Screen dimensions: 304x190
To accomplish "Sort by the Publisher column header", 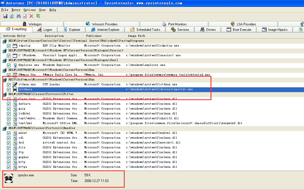I will 94,36.
